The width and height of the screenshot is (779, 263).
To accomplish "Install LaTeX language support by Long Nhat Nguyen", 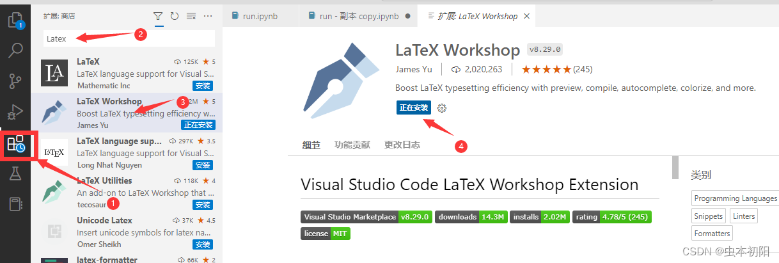I will 203,165.
